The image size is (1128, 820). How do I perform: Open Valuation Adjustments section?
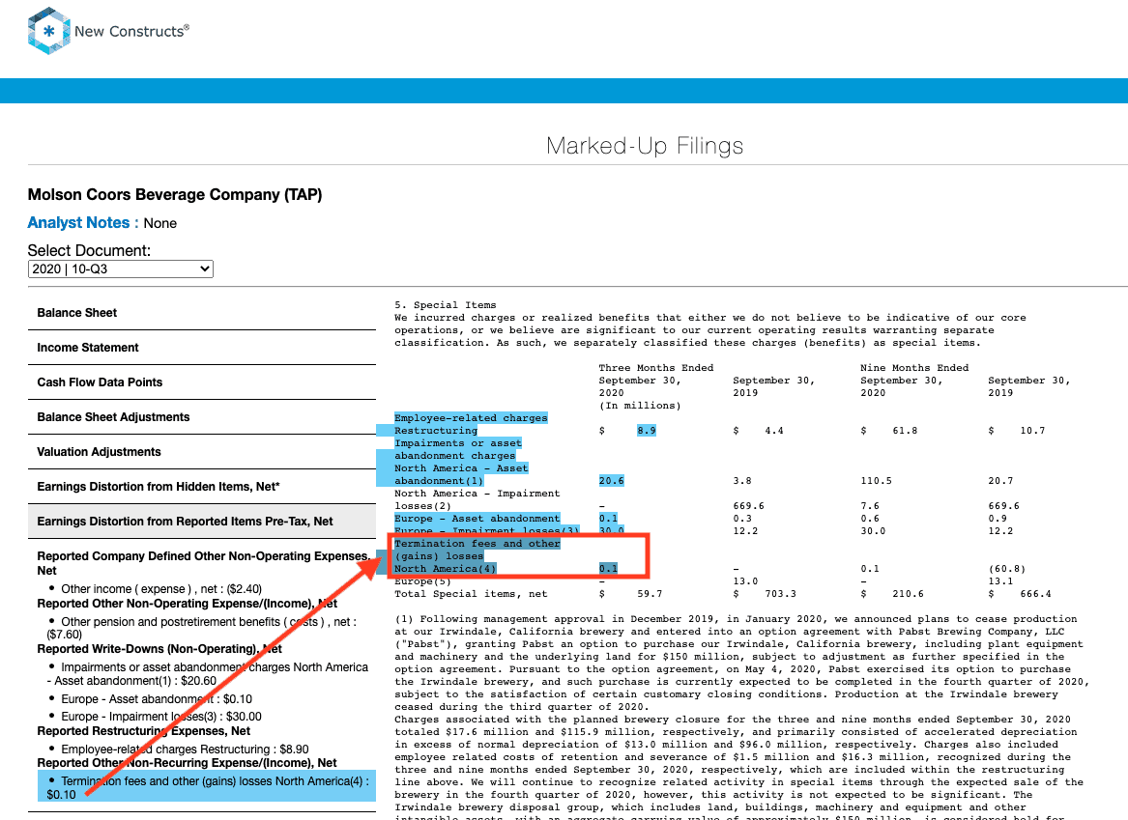tap(201, 451)
